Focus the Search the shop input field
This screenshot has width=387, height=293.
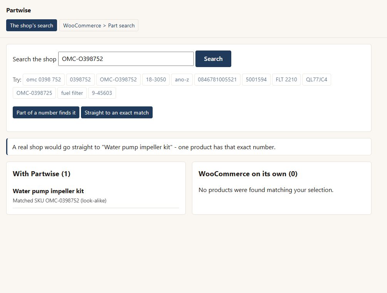pyautogui.click(x=126, y=59)
